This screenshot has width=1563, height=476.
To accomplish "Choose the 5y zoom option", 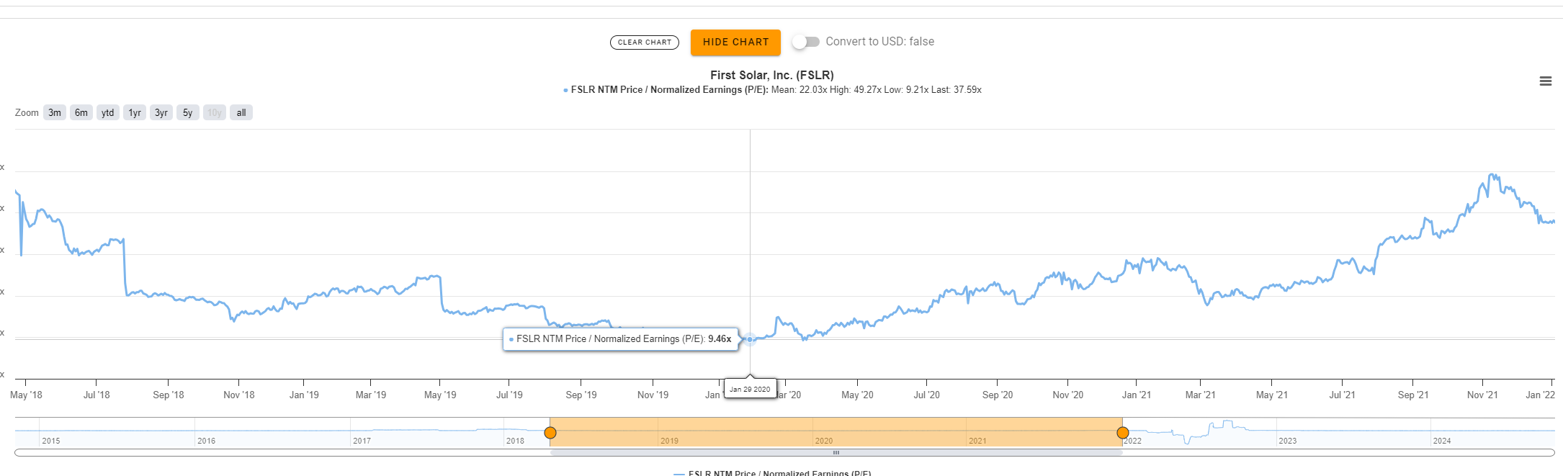I will pyautogui.click(x=188, y=112).
